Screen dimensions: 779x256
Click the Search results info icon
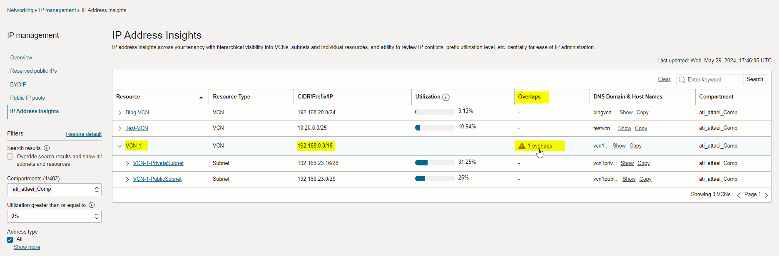coord(47,148)
